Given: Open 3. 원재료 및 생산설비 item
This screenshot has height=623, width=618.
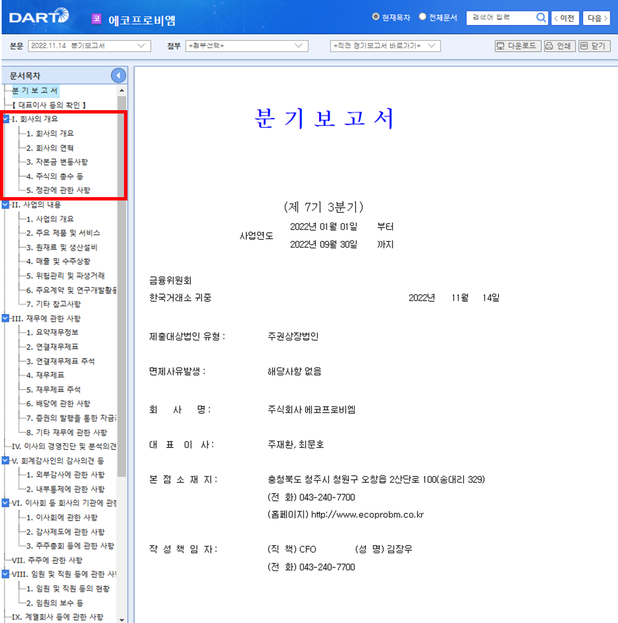Looking at the screenshot, I should click(61, 247).
